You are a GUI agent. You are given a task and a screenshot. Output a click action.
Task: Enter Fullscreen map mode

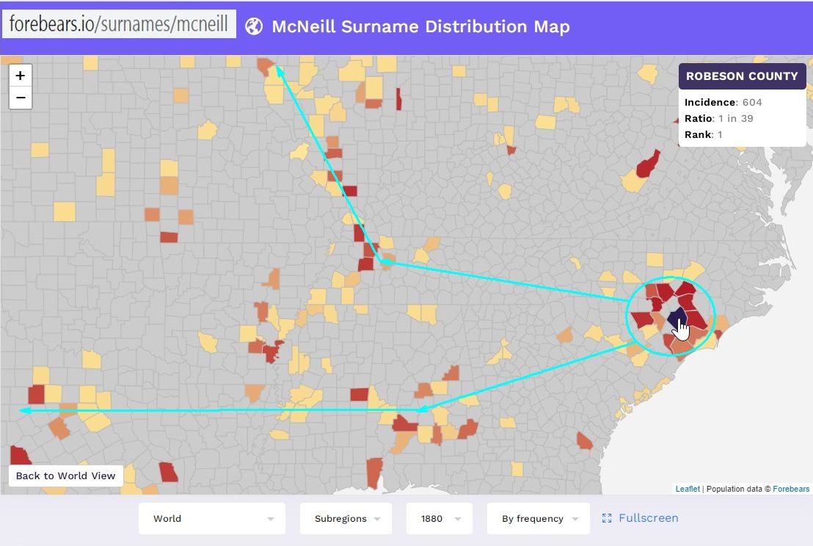tap(640, 518)
